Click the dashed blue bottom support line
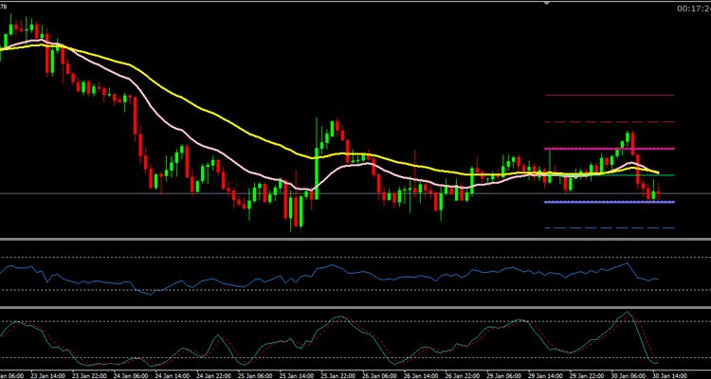 [609, 228]
